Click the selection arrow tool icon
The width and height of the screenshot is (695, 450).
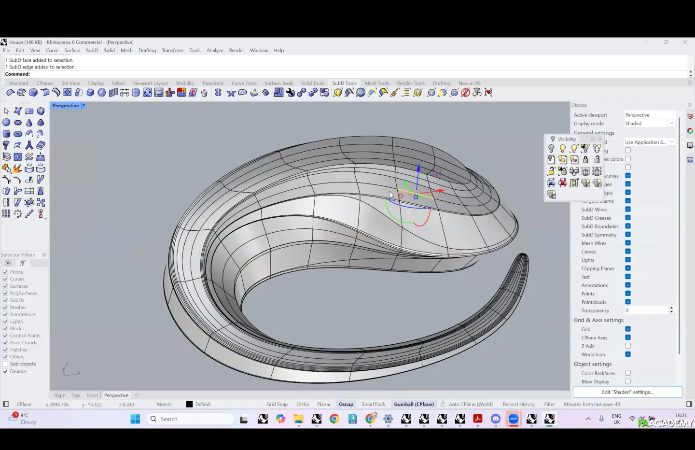tap(6, 111)
